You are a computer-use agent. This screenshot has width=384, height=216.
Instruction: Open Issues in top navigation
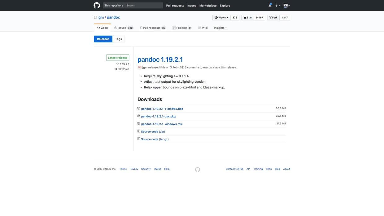coord(192,6)
